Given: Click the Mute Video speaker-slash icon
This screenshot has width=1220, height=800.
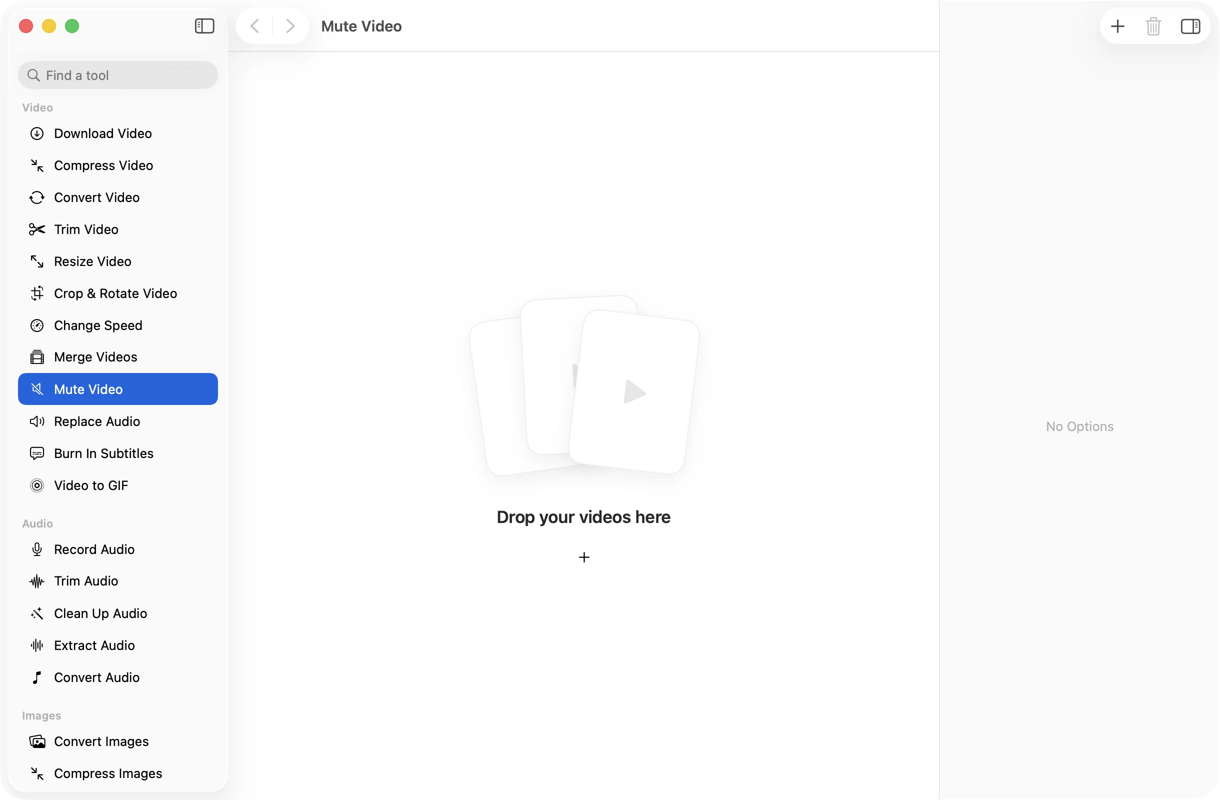Looking at the screenshot, I should click(37, 389).
